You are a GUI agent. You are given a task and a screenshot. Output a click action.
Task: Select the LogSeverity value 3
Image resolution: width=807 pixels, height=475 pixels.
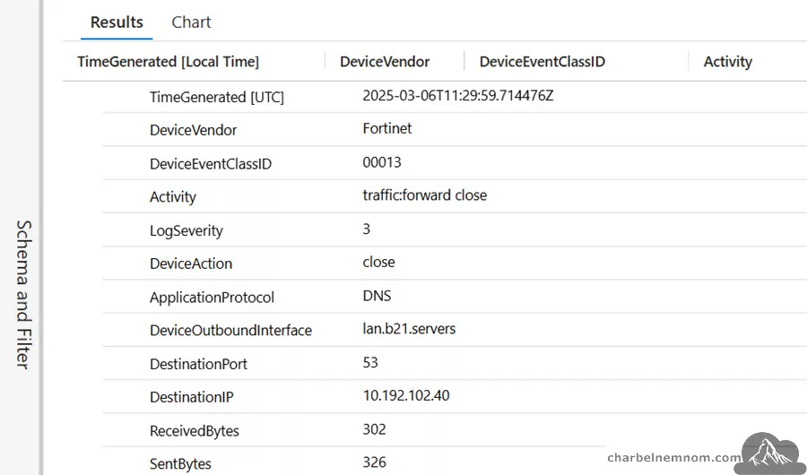click(x=367, y=229)
